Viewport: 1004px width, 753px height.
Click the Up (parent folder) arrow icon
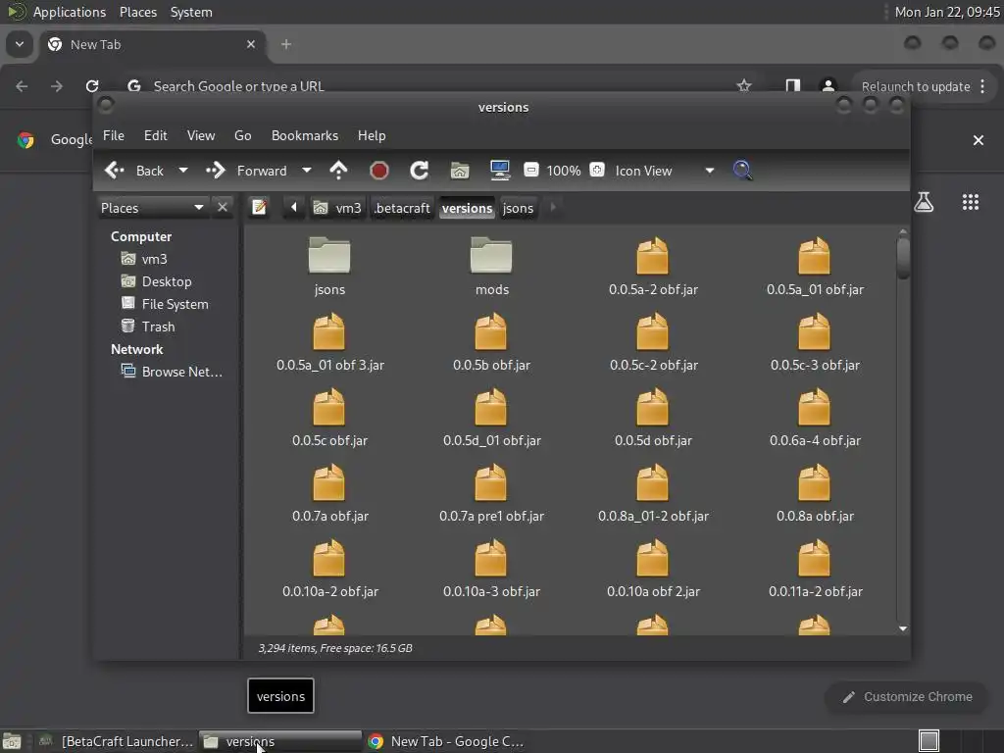[x=338, y=171]
